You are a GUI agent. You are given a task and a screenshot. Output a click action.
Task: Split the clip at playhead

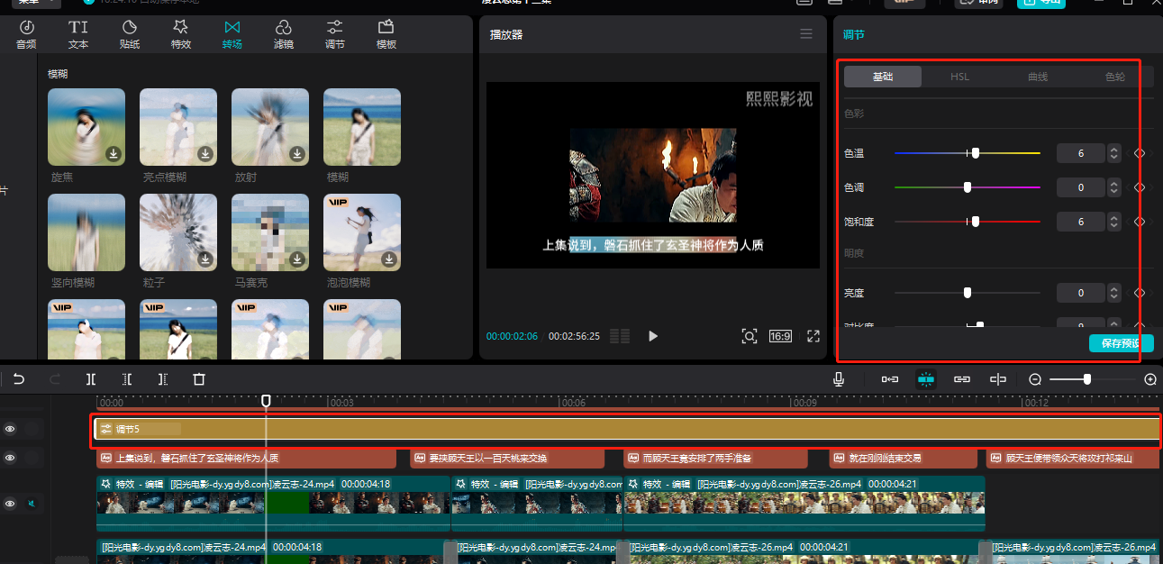pyautogui.click(x=91, y=379)
